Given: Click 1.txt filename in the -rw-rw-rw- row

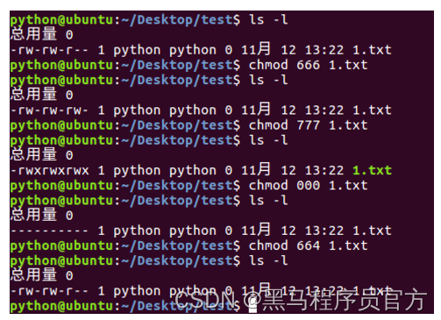Looking at the screenshot, I should [372, 110].
